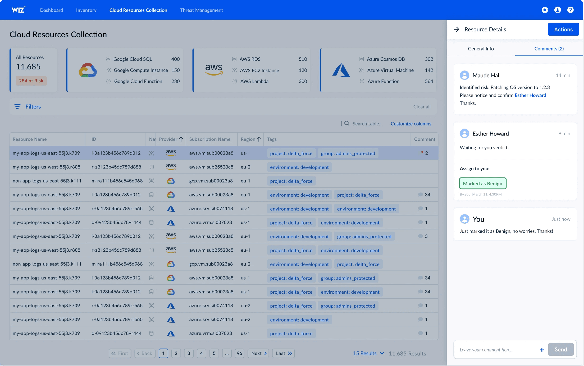Screen dimensions: 584x366
Task: Click the Filters funnel icon
Action: click(x=17, y=107)
